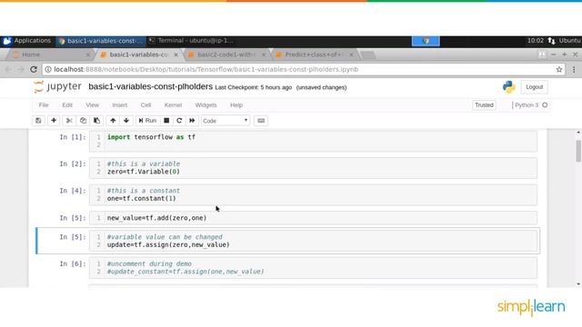
Task: Insert a cell below with the plus icon
Action: coord(54,121)
